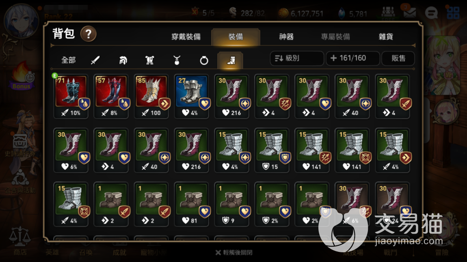Select the level 71 red boots
This screenshot has height=262, width=467.
(71, 96)
